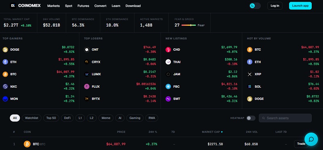Sort by the 24H % column header
This screenshot has height=150, width=323.
coord(153,132)
